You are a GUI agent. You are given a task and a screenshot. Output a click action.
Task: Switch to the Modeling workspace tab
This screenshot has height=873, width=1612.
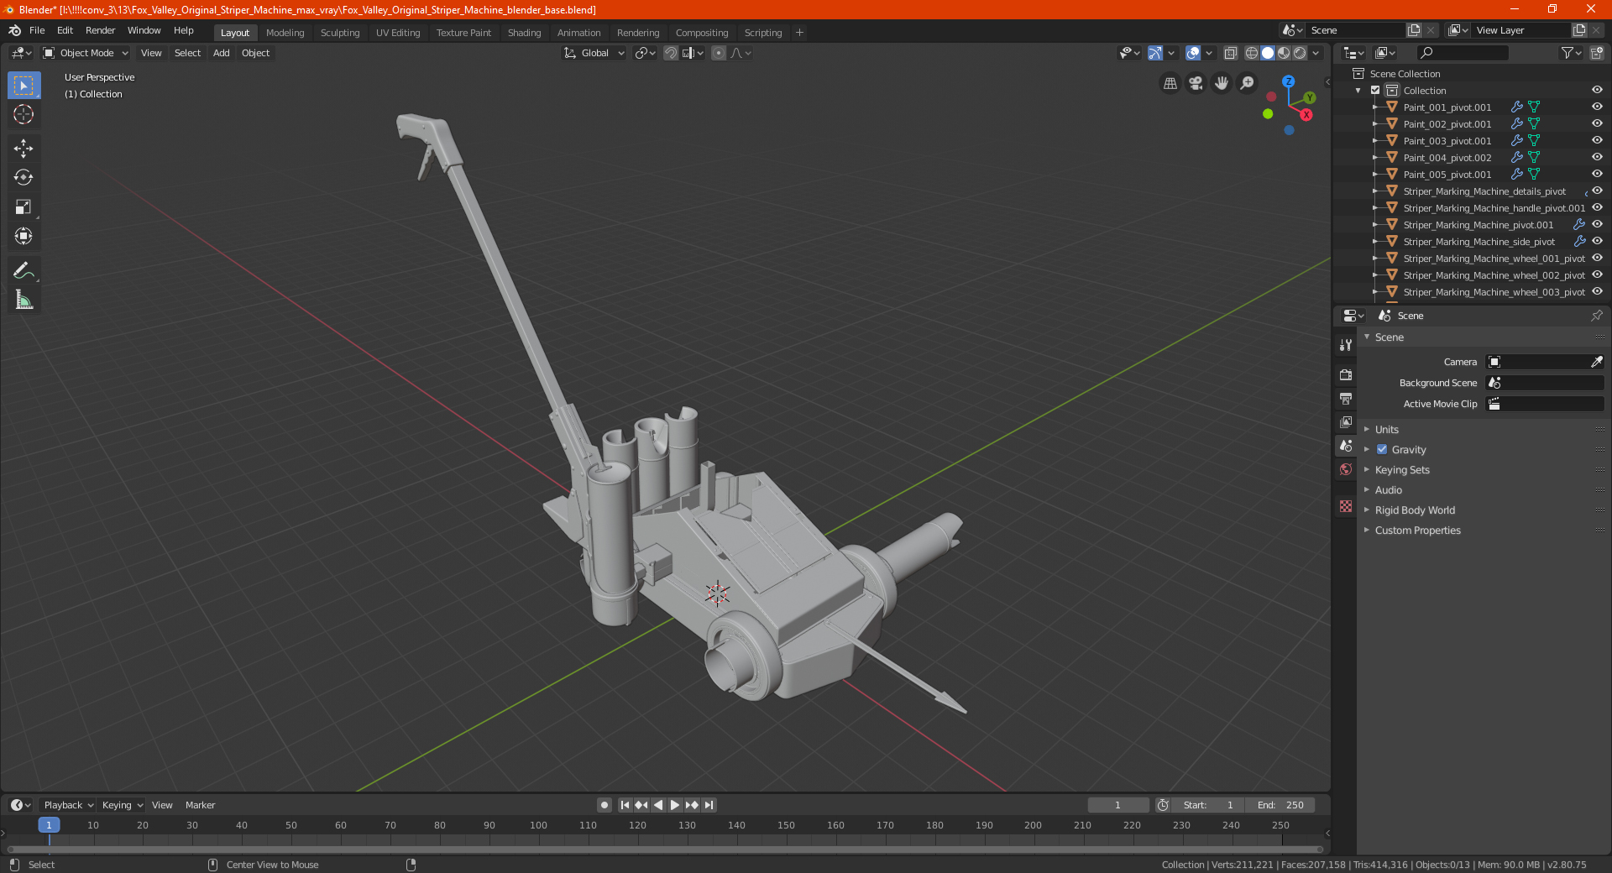[x=285, y=33]
